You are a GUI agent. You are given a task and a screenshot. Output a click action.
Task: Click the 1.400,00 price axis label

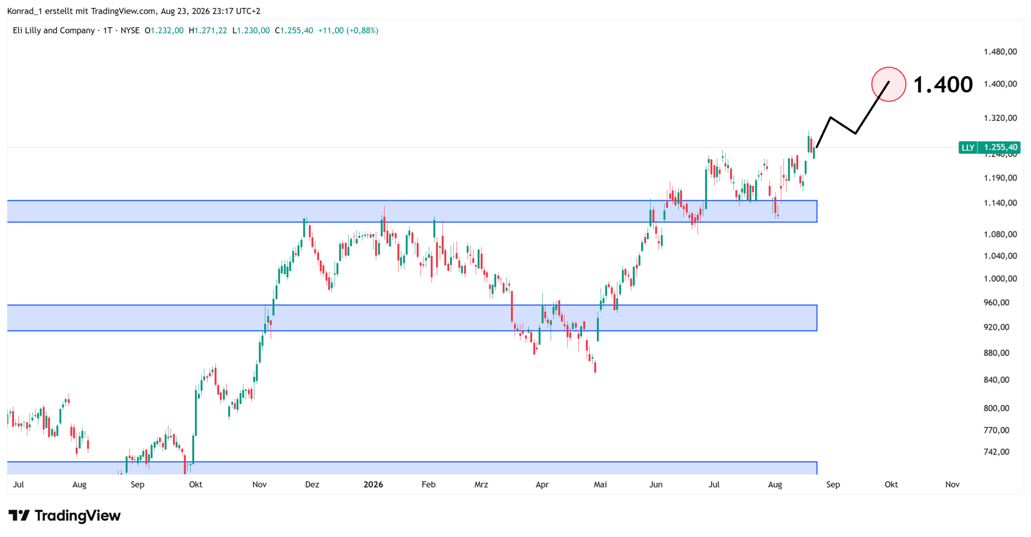pyautogui.click(x=1000, y=84)
